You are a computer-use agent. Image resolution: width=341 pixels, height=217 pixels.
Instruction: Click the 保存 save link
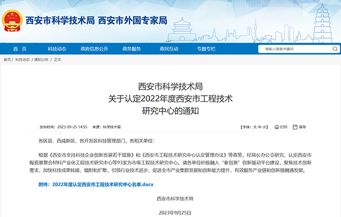pos(302,127)
